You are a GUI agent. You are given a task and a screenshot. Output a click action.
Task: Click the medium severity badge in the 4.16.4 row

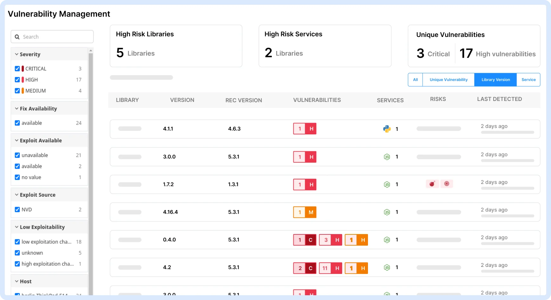click(305, 212)
